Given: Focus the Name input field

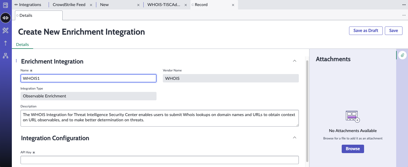Looking at the screenshot, I should click(x=88, y=78).
